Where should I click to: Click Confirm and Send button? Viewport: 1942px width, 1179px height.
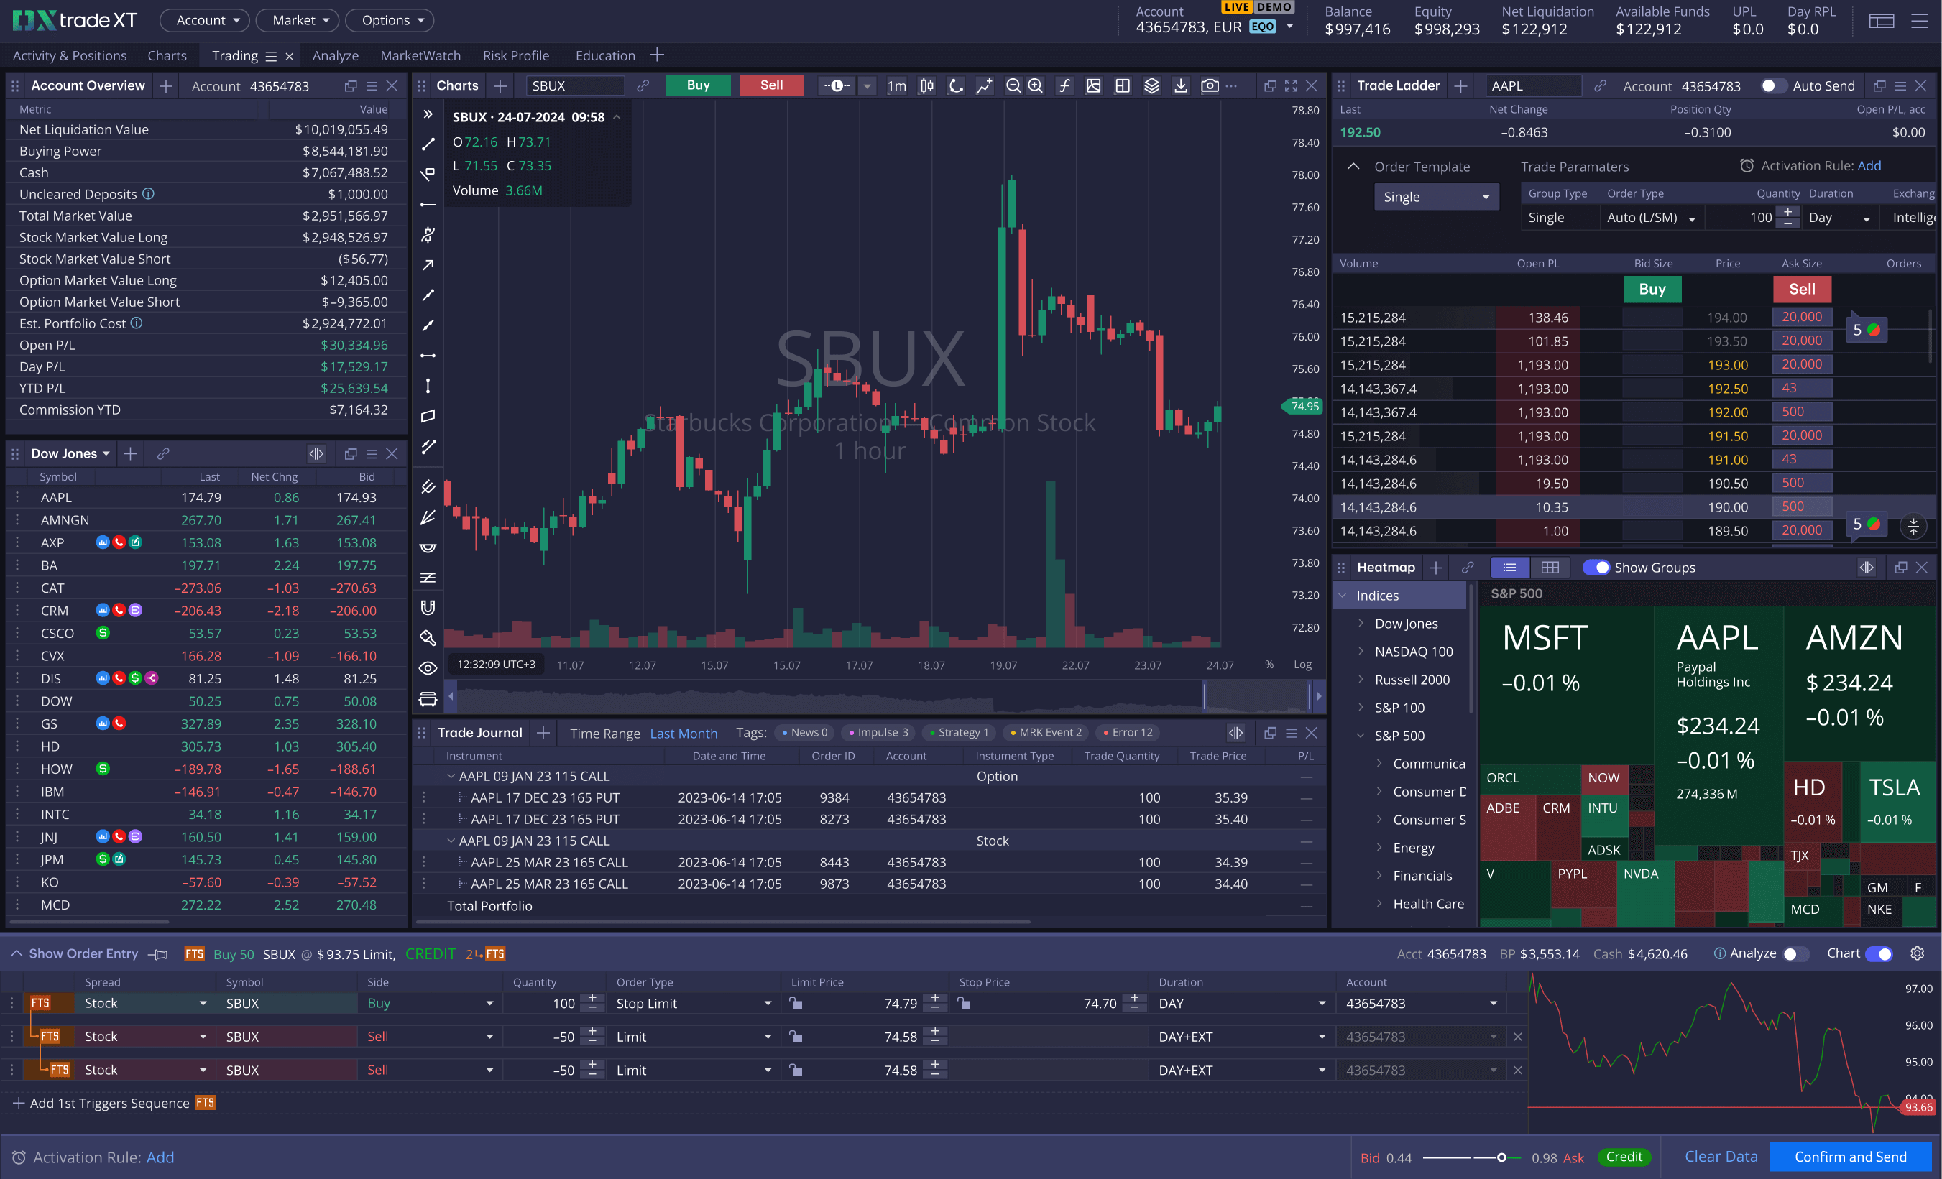click(1850, 1157)
